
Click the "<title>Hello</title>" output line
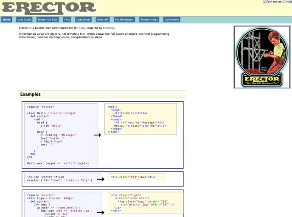coord(131,113)
